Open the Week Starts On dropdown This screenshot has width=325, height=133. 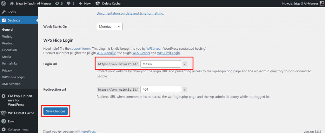pyautogui.click(x=109, y=27)
